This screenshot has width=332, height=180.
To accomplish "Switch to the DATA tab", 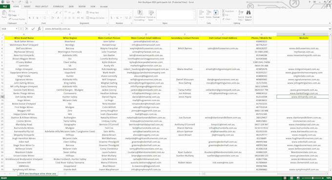I will [71, 6].
